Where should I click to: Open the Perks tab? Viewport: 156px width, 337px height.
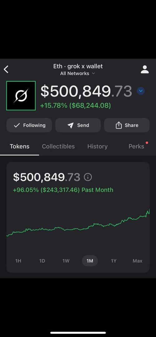[x=136, y=146]
